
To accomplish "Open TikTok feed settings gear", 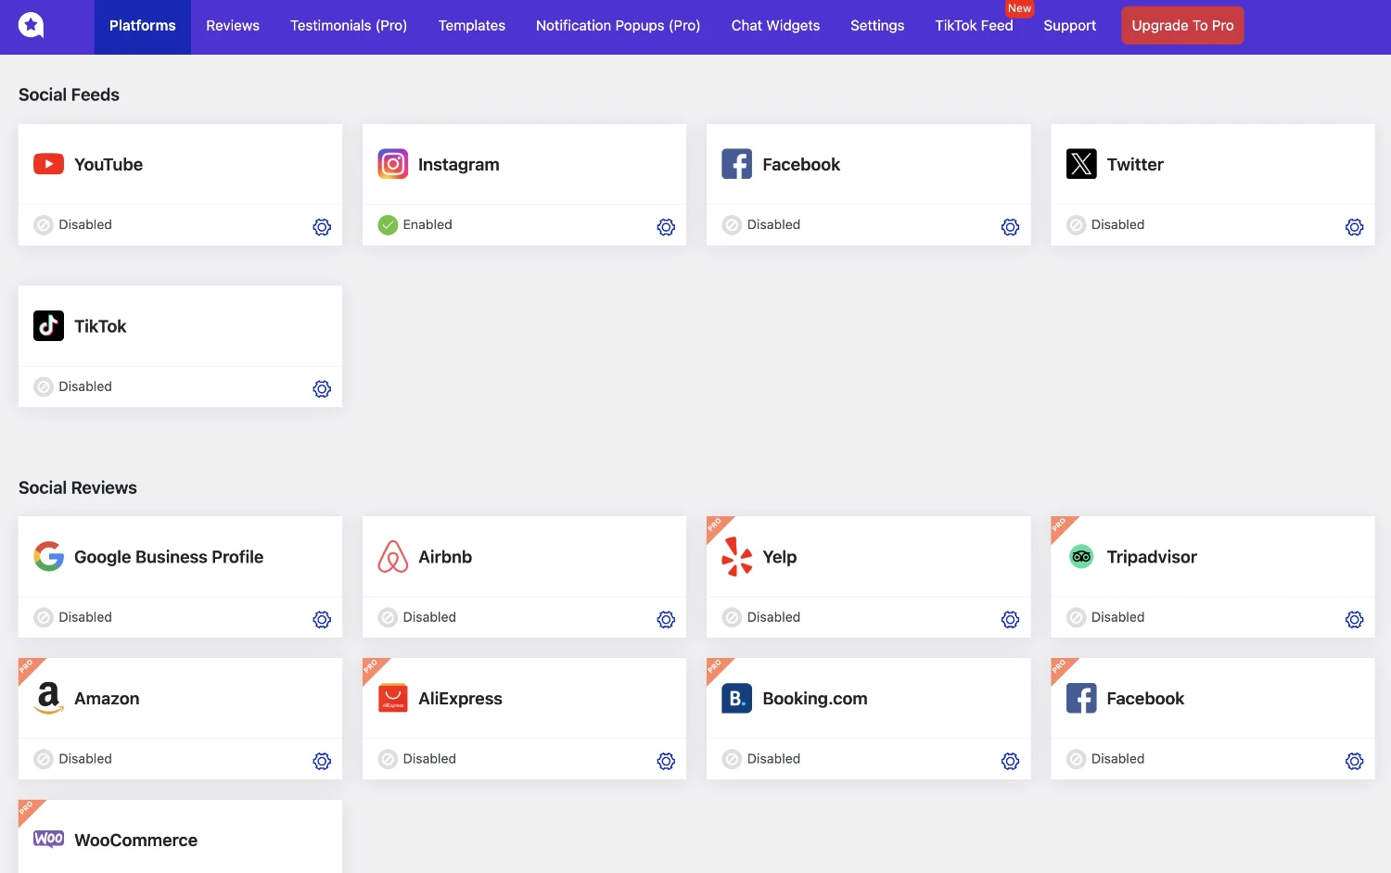I will (x=322, y=389).
